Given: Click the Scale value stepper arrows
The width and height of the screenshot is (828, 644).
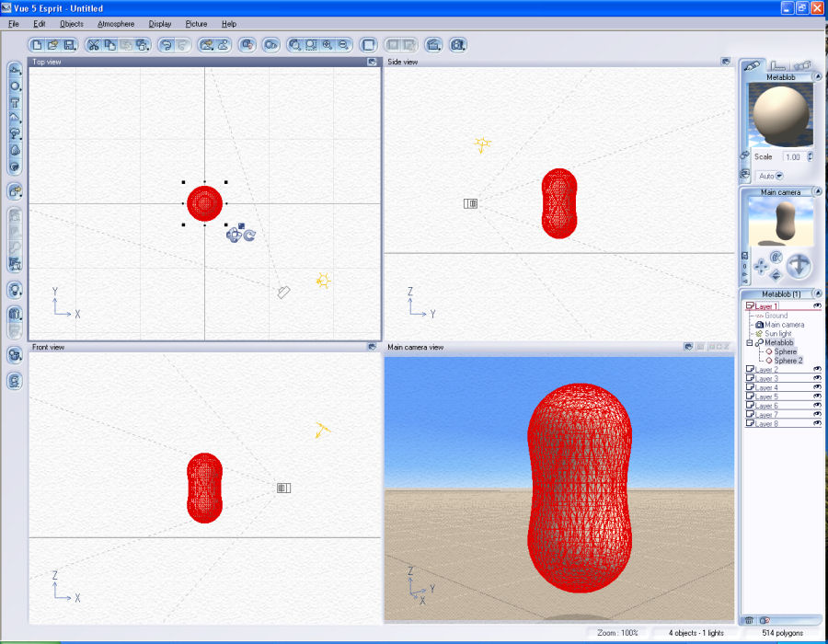Looking at the screenshot, I should pos(811,156).
